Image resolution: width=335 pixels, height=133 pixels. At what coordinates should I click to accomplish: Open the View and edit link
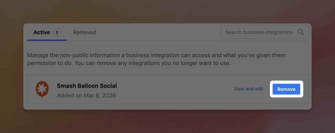pos(248,89)
